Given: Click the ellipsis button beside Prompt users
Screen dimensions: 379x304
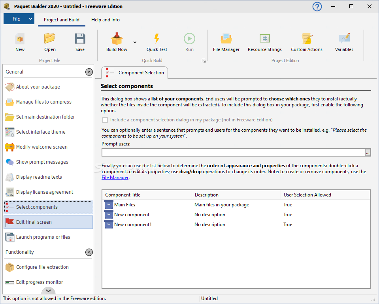Looking at the screenshot, I should pos(368,153).
